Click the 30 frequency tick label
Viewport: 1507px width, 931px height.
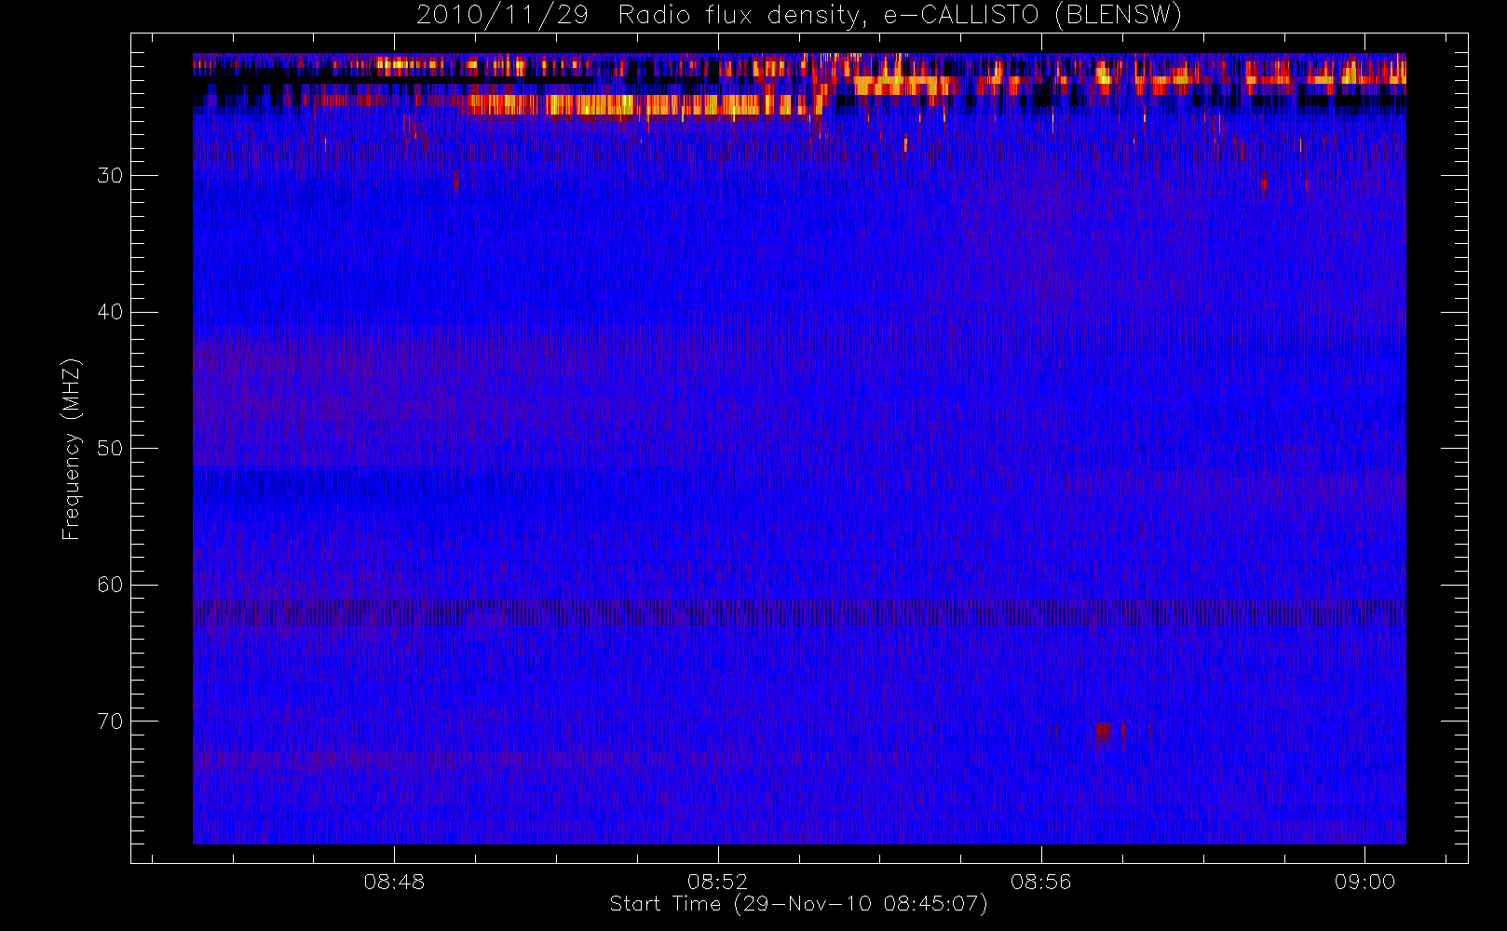click(x=110, y=176)
